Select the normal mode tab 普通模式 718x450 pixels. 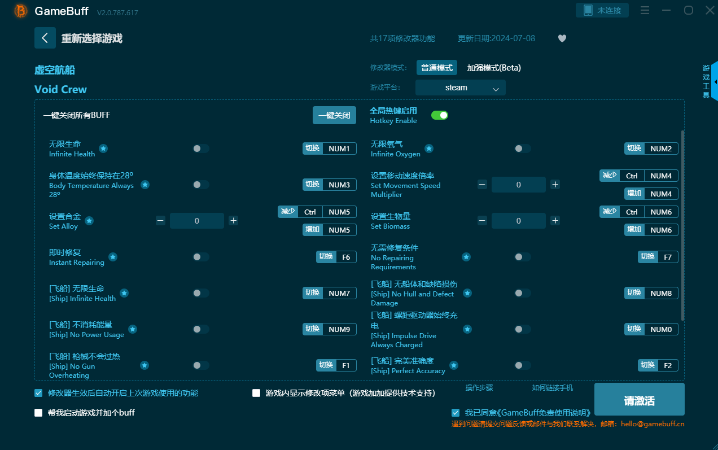(x=437, y=68)
